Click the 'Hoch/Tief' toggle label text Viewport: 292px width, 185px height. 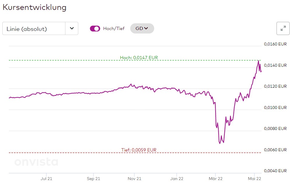coord(114,29)
